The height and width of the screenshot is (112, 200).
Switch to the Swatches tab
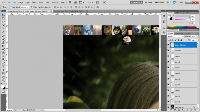pos(178,13)
